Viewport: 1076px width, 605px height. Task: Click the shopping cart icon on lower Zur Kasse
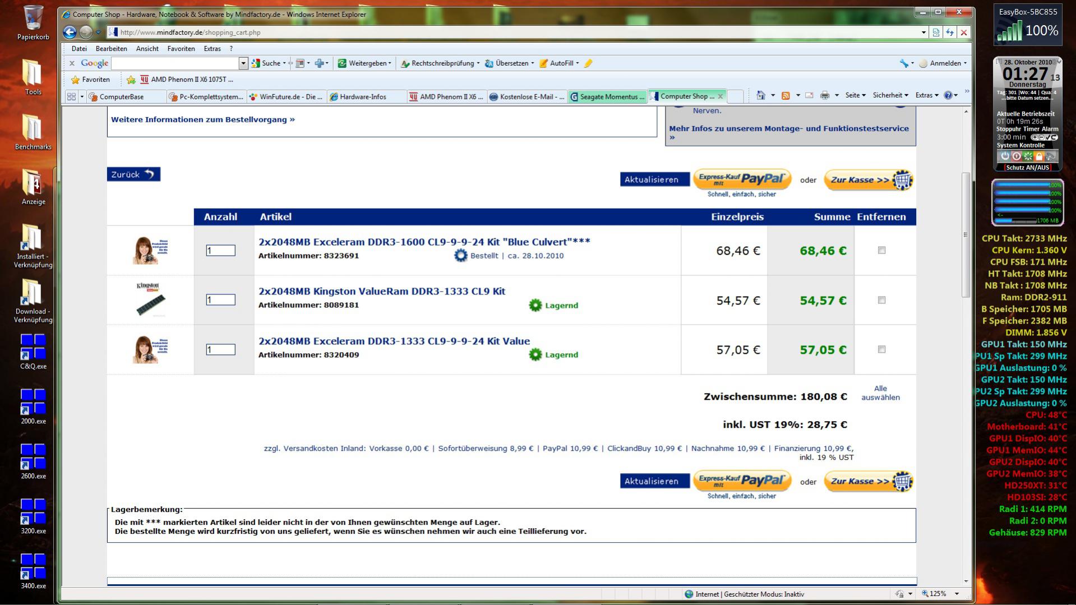902,481
